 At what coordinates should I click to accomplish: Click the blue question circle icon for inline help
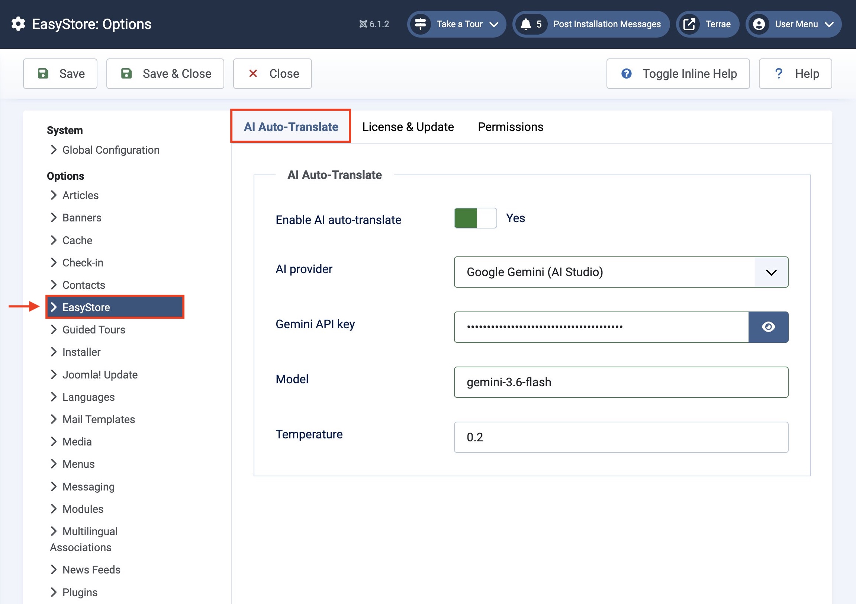pos(626,73)
